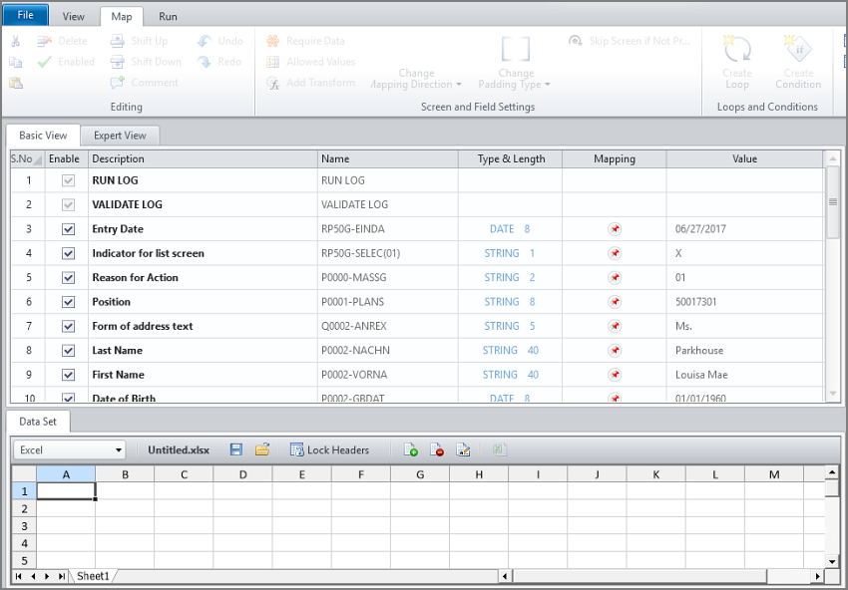The image size is (848, 590).
Task: Select cell A1 in the spreadsheet
Action: click(66, 491)
